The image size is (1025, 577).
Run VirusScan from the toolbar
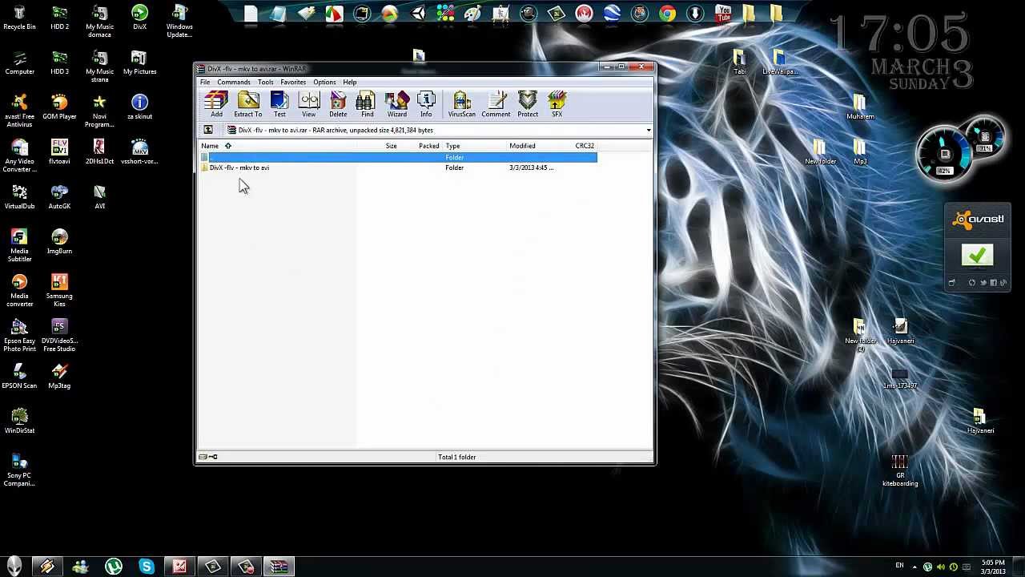click(461, 104)
